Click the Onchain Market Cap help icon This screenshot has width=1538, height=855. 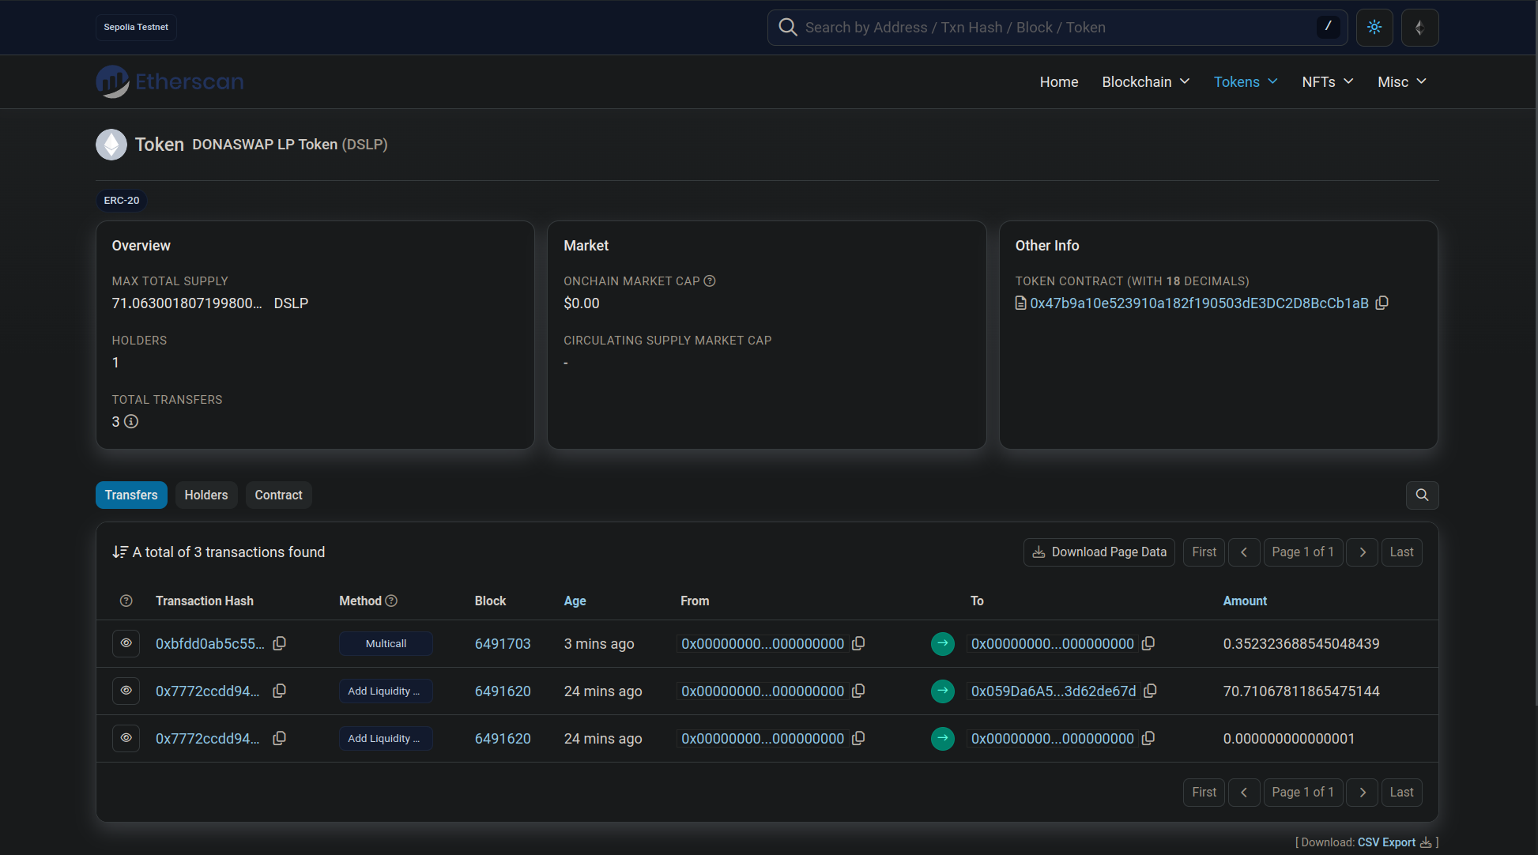710,281
